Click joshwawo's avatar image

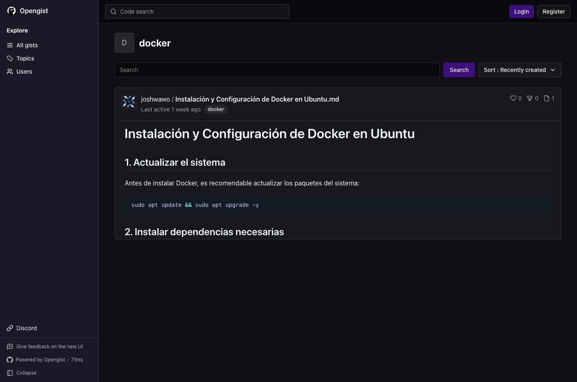(x=129, y=102)
